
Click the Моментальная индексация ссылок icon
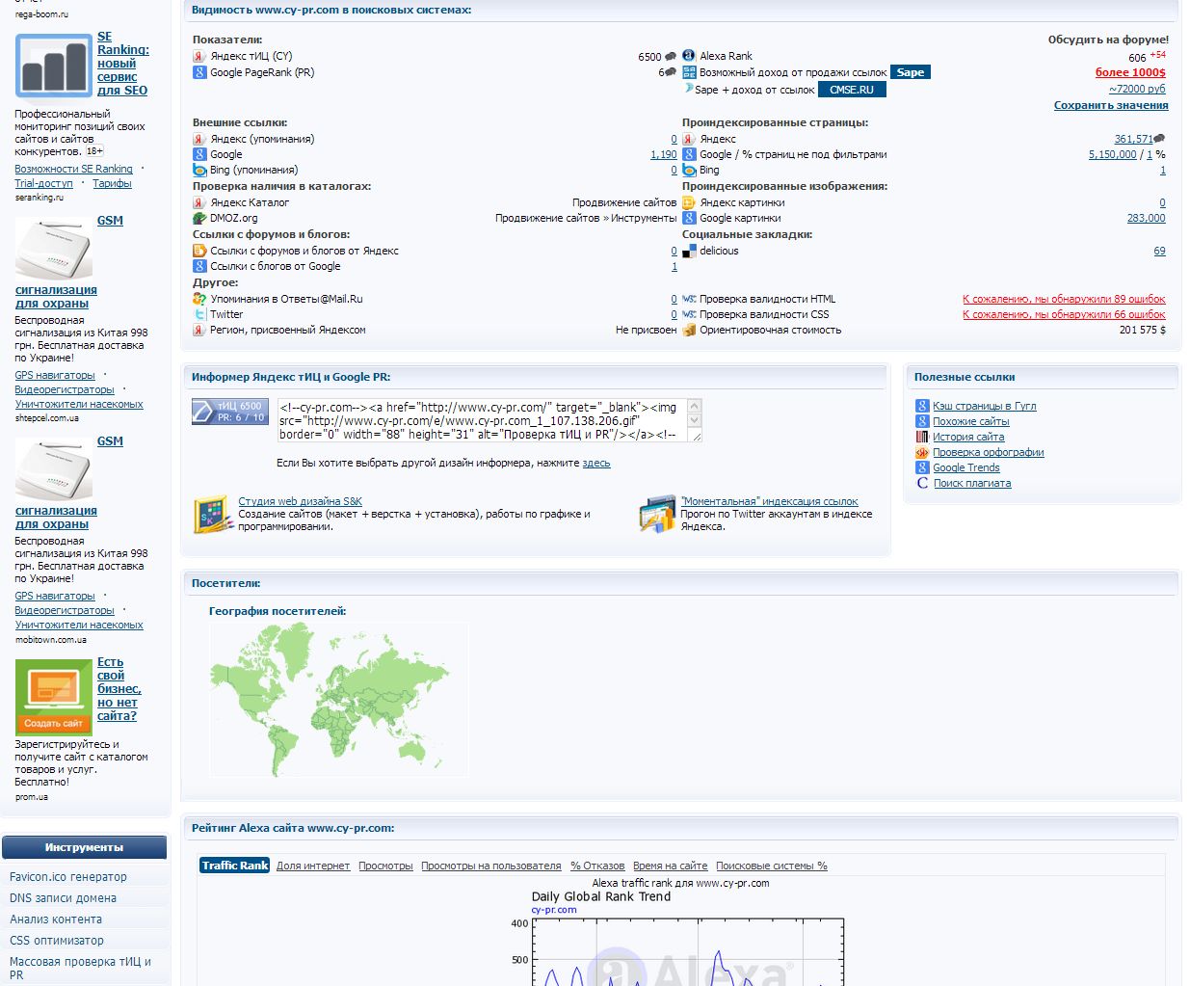point(657,514)
